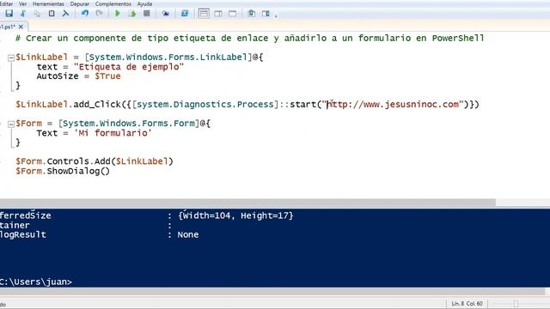Click '$LinkLabel.add_Click' in the code
This screenshot has width=550, height=309.
click(x=68, y=105)
